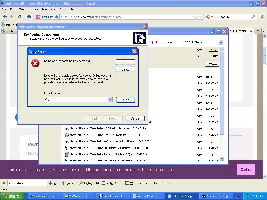267x200 pixels.
Task: Open the Edit menu
Action: click(13, 9)
